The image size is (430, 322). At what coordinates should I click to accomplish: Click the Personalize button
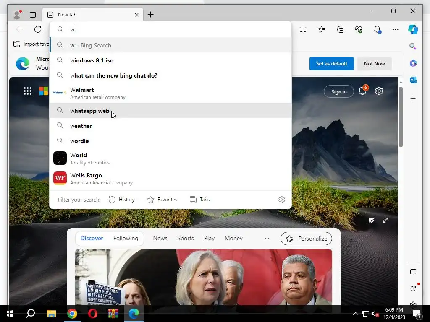[x=306, y=239]
